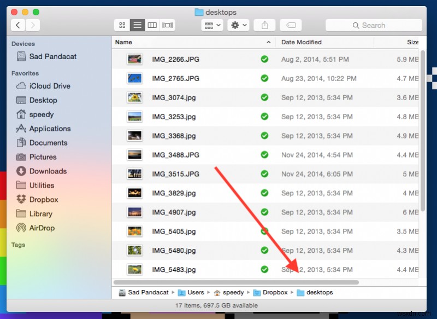Image resolution: width=437 pixels, height=319 pixels.
Task: Click Dropbox sync checkmark for IMG_2266.JPG
Action: (264, 59)
